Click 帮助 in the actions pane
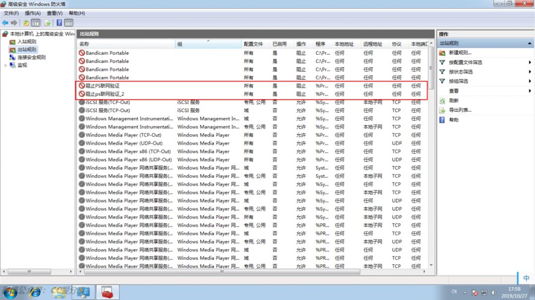535x300 pixels. 454,120
